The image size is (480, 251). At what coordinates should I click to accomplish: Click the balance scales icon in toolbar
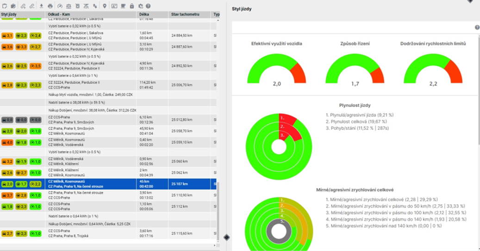69,6
